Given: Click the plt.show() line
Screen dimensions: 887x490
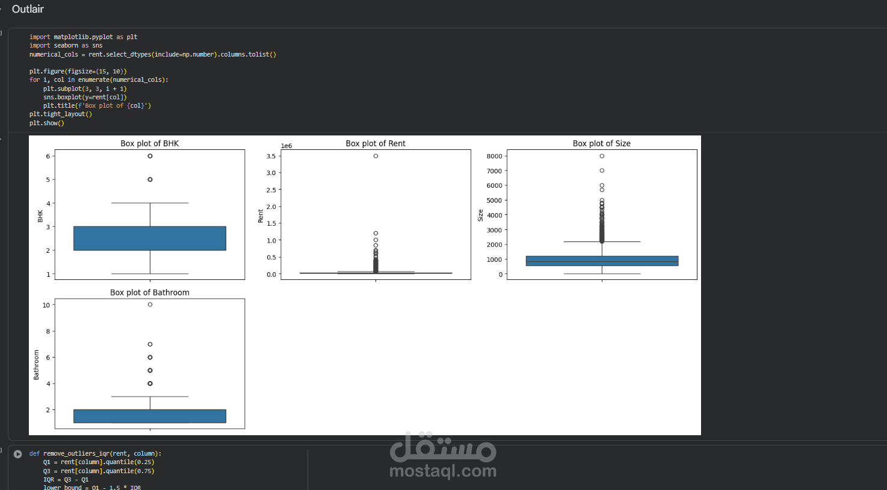Looking at the screenshot, I should [47, 123].
